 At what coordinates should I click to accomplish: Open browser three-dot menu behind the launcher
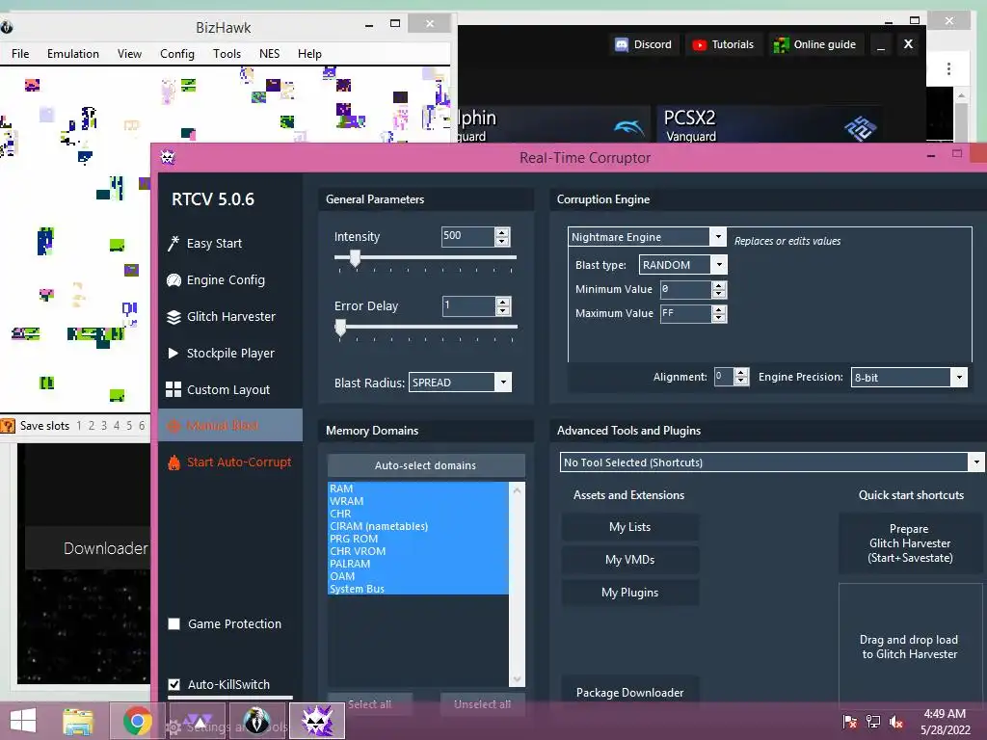click(x=948, y=68)
